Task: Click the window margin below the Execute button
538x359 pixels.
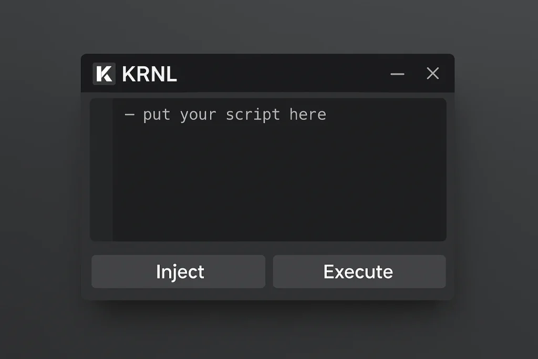Action: point(359,294)
